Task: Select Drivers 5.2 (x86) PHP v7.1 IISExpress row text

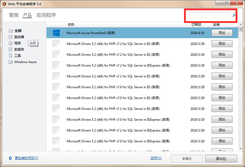Action: [118, 130]
